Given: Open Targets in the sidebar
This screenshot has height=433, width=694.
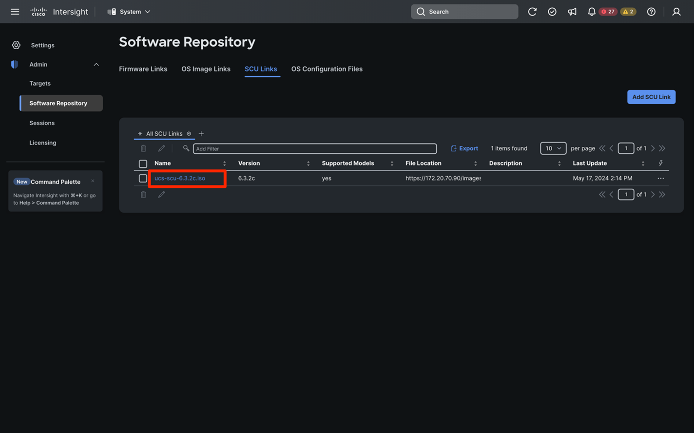Looking at the screenshot, I should 40,84.
